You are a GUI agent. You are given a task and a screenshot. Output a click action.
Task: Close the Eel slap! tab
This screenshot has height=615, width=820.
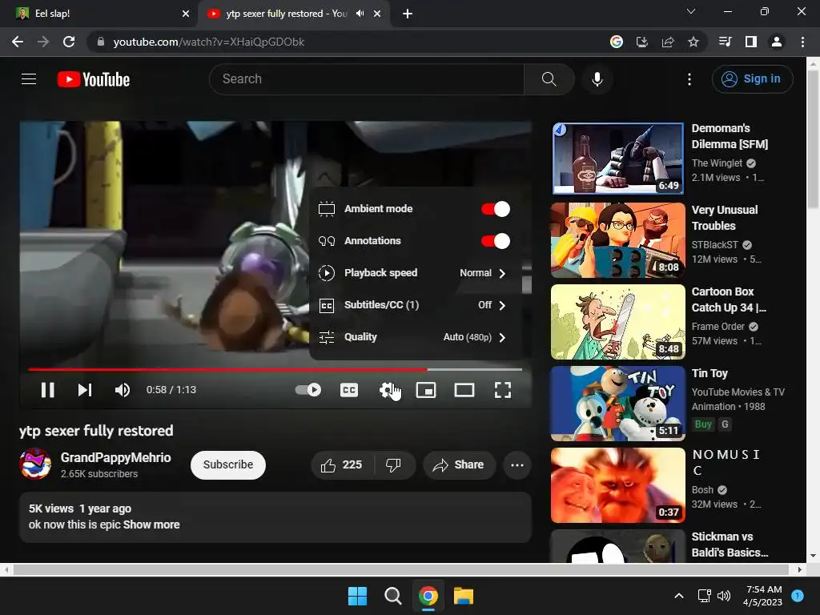186,14
